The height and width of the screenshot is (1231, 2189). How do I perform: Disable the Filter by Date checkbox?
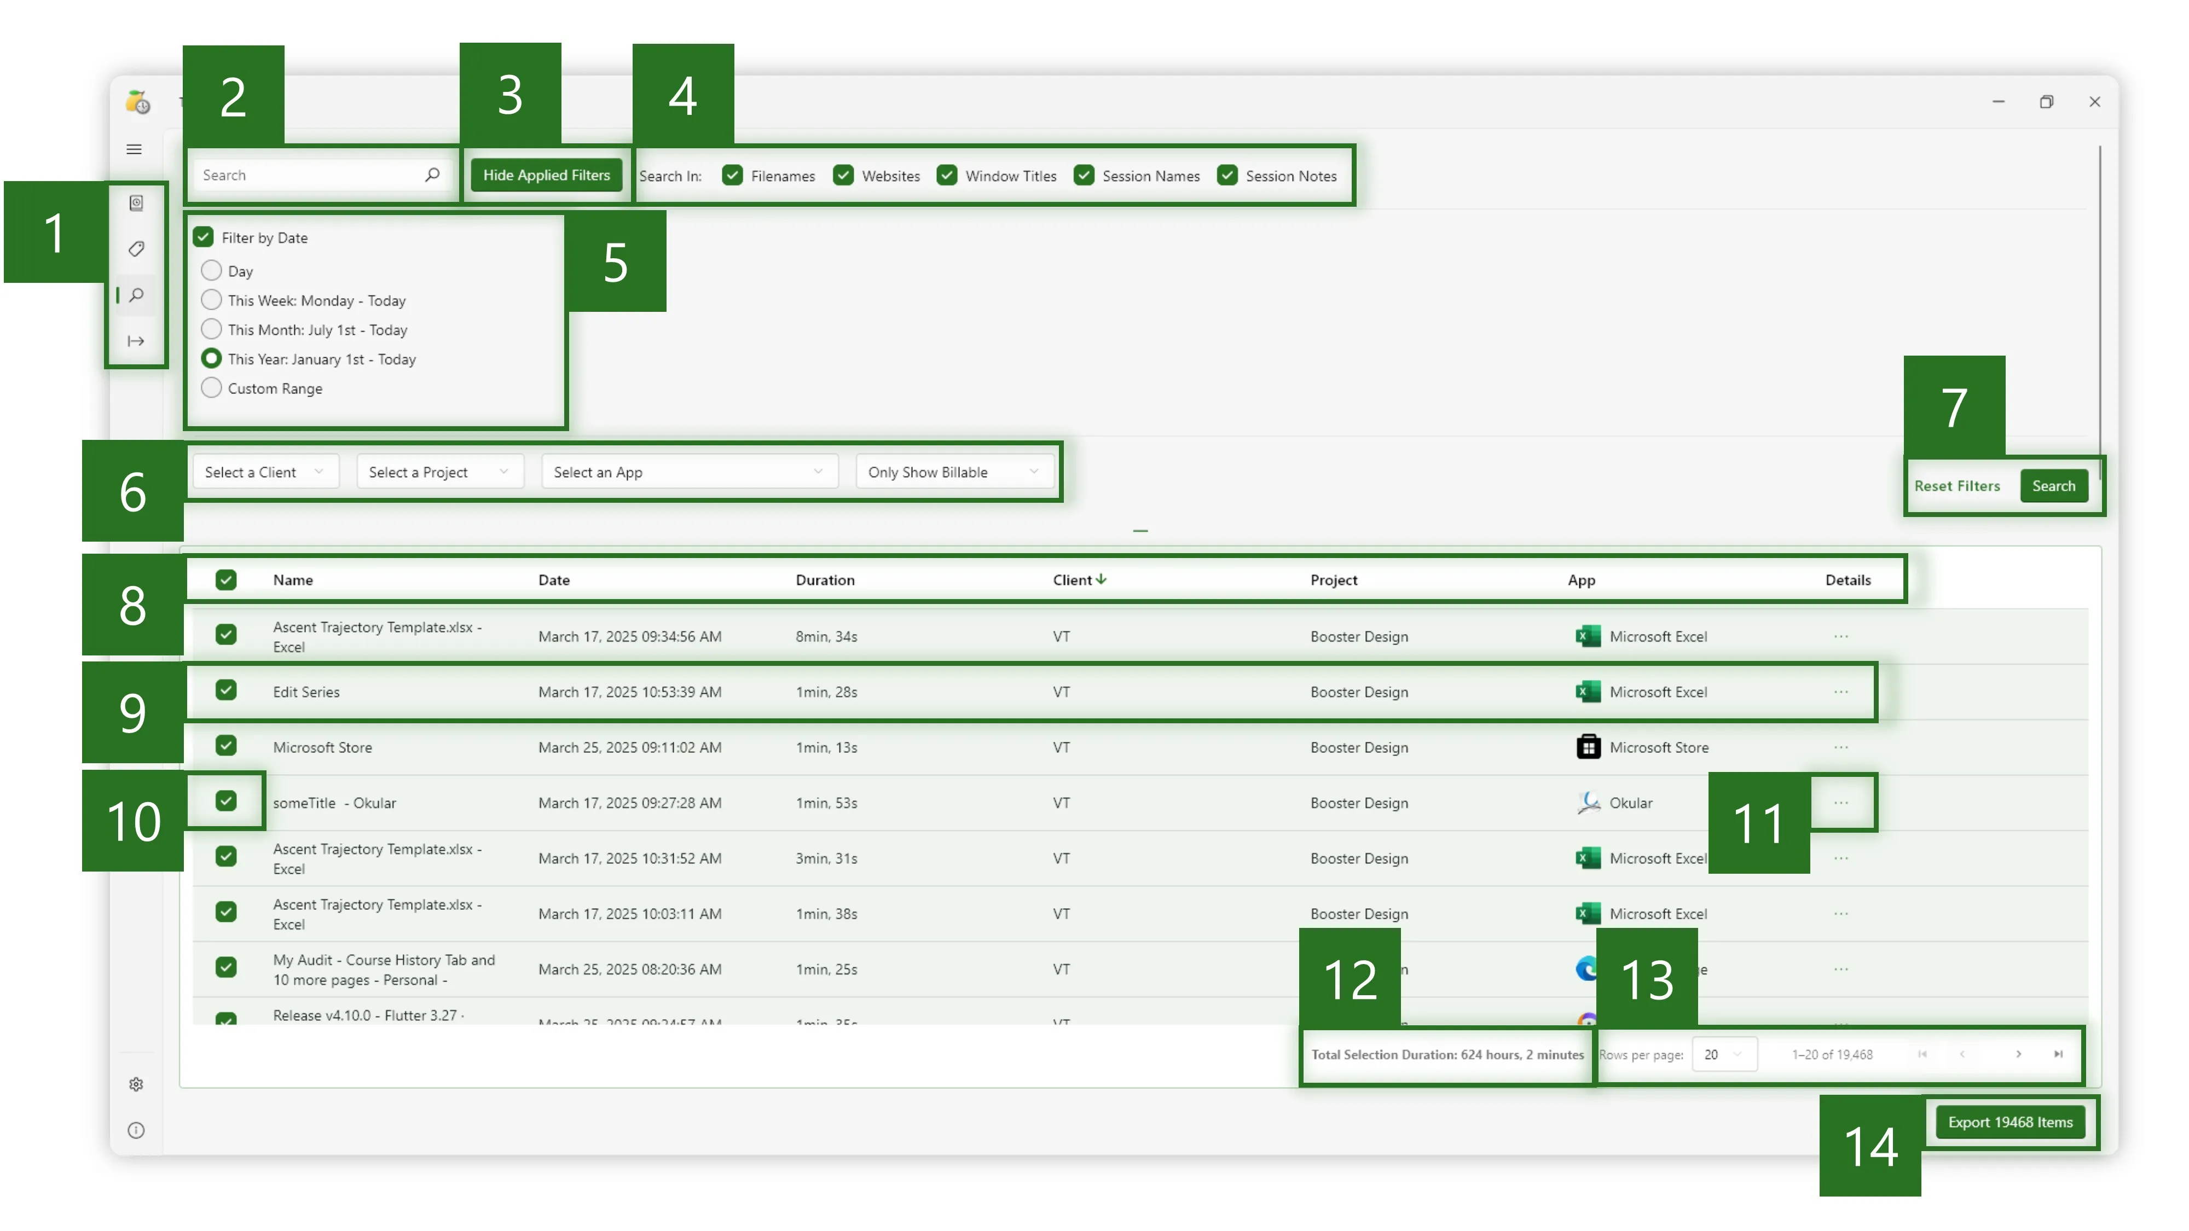click(204, 237)
